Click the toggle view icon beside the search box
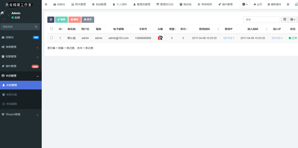 point(285,20)
